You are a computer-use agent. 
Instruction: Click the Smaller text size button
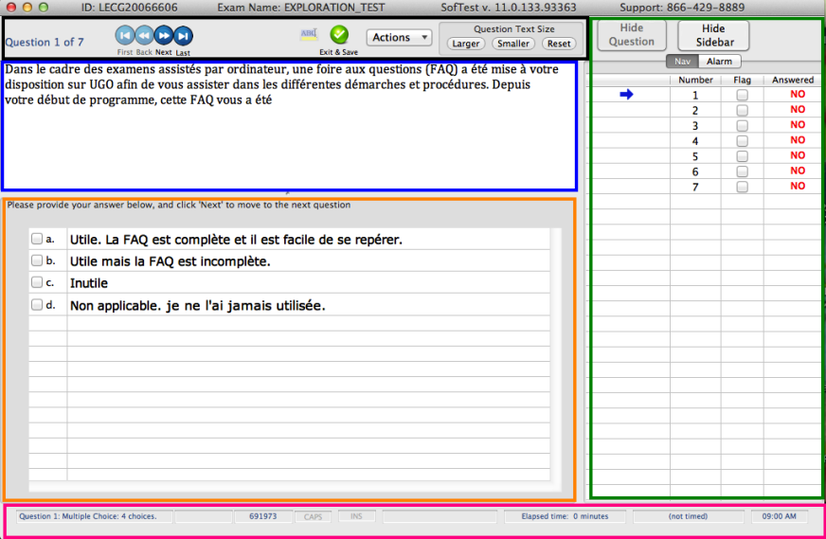(x=513, y=44)
